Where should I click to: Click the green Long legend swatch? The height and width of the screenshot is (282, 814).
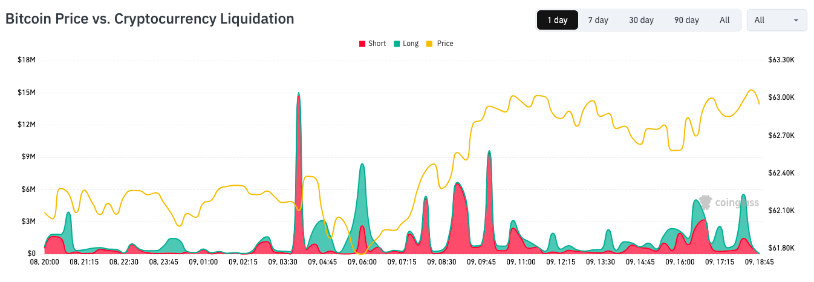397,44
